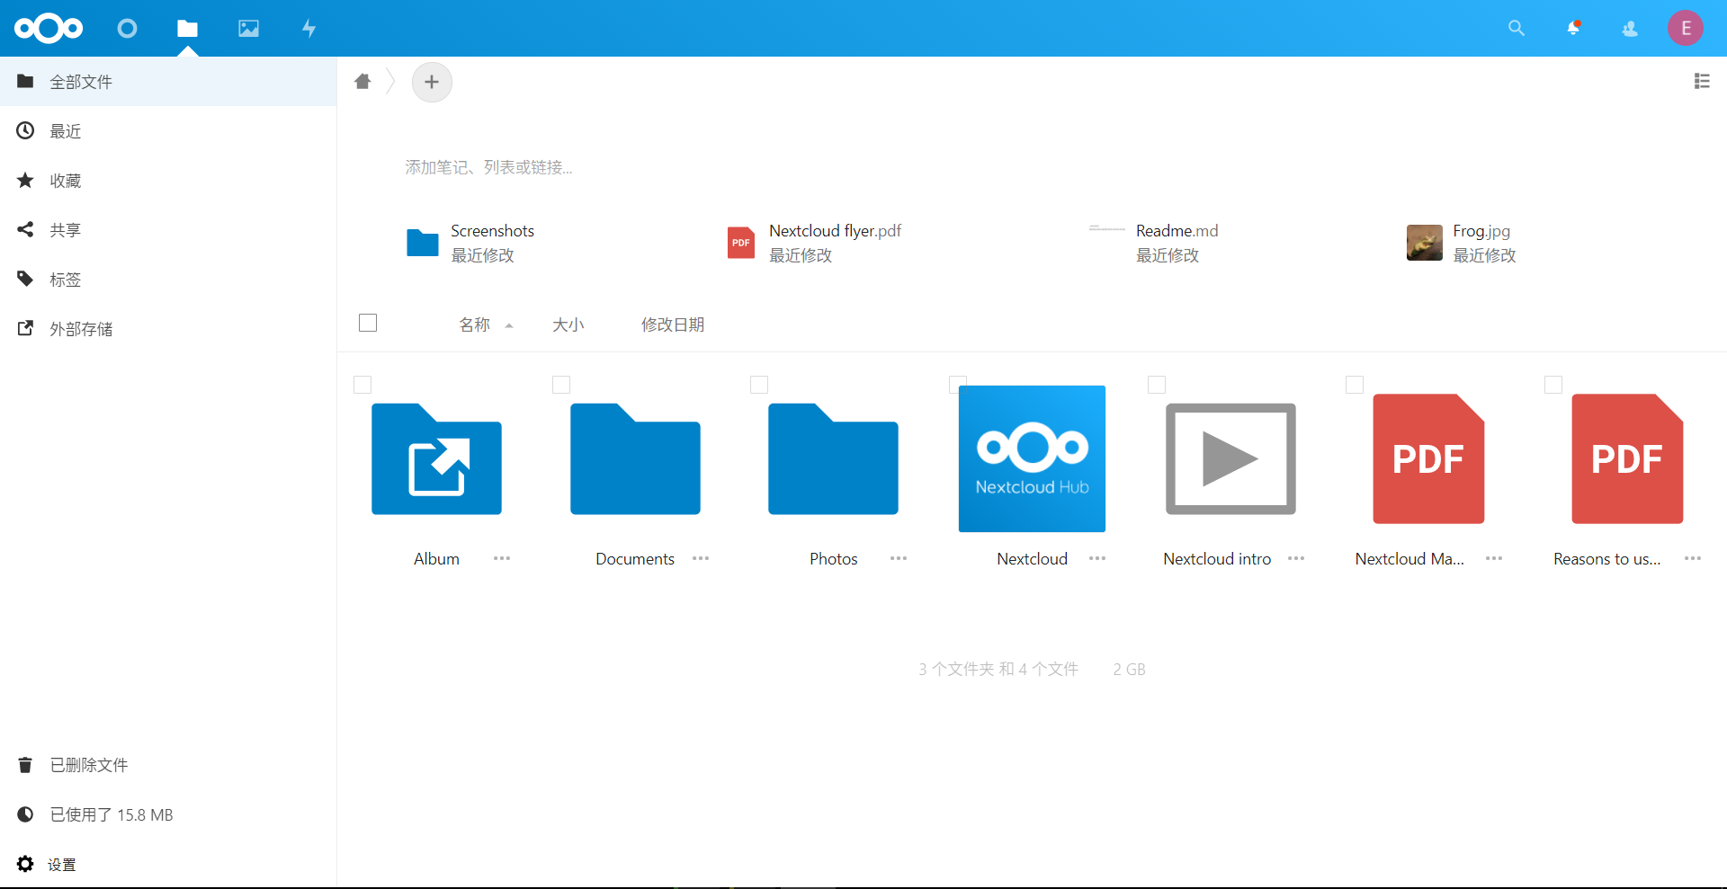Click the Nextcloud intro file name
The height and width of the screenshot is (889, 1727).
pos(1217,559)
